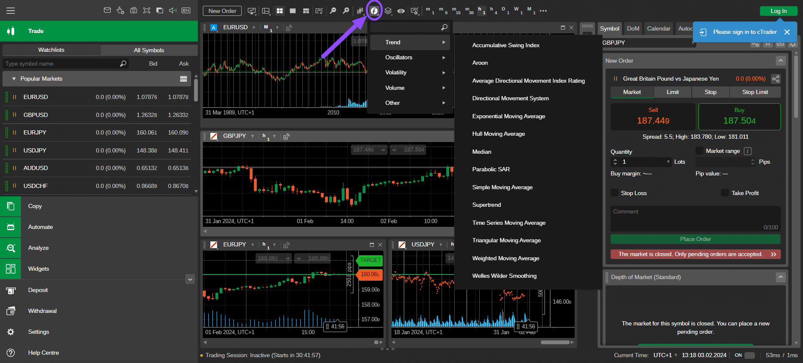
Task: Open UTC+1 timezone dropdown
Action: coord(665,355)
